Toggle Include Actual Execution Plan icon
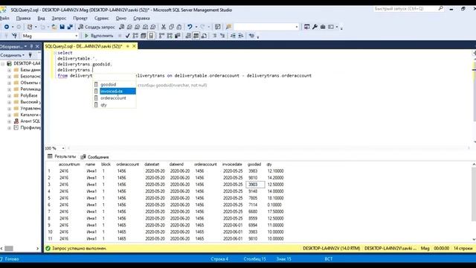 [162, 36]
